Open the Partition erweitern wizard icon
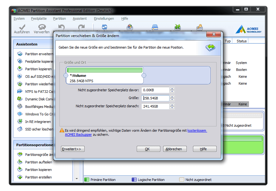 coord(20,54)
